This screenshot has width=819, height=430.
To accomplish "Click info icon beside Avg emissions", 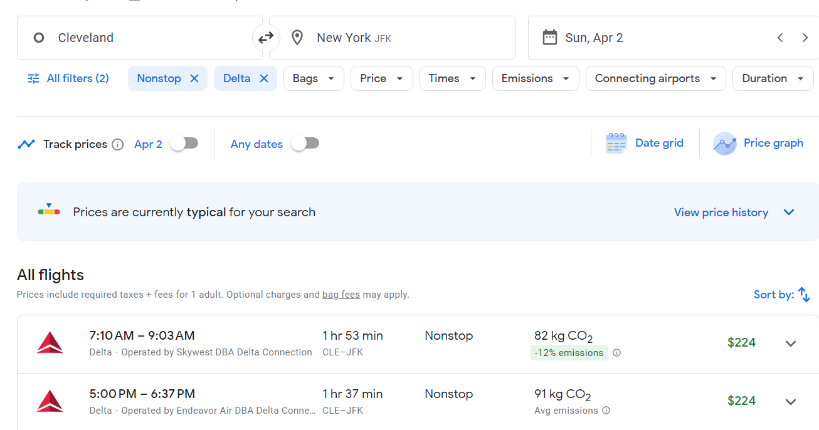I will click(x=606, y=411).
